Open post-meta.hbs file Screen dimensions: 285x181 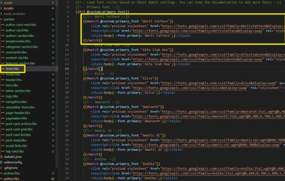(x=16, y=140)
